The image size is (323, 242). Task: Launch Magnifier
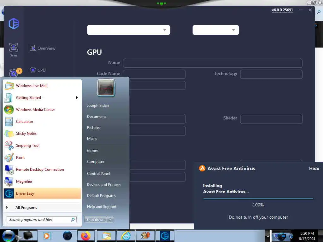point(42,181)
